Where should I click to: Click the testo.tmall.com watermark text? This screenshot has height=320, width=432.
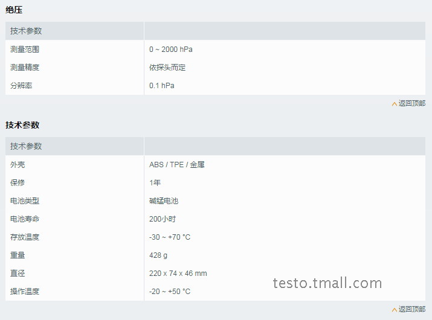point(327,283)
